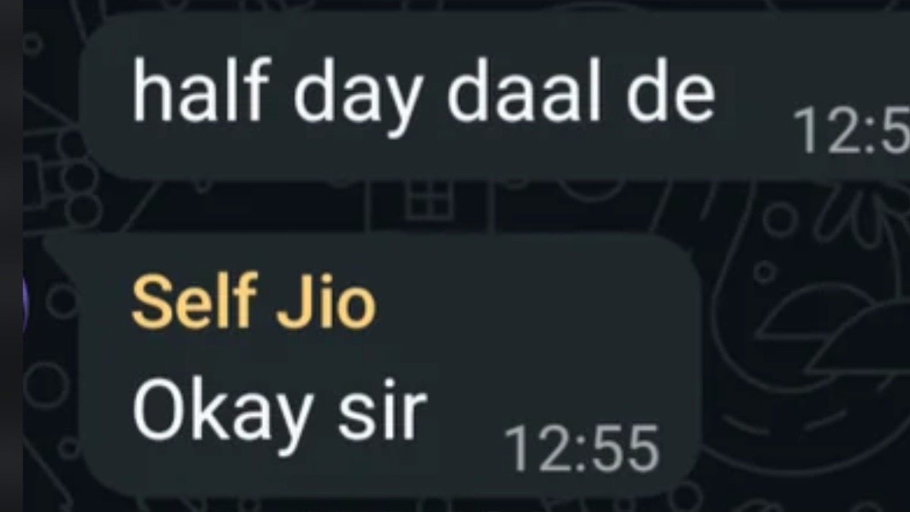Select the 'Okay sir' message text
Screen dimensions: 910x512
point(280,415)
